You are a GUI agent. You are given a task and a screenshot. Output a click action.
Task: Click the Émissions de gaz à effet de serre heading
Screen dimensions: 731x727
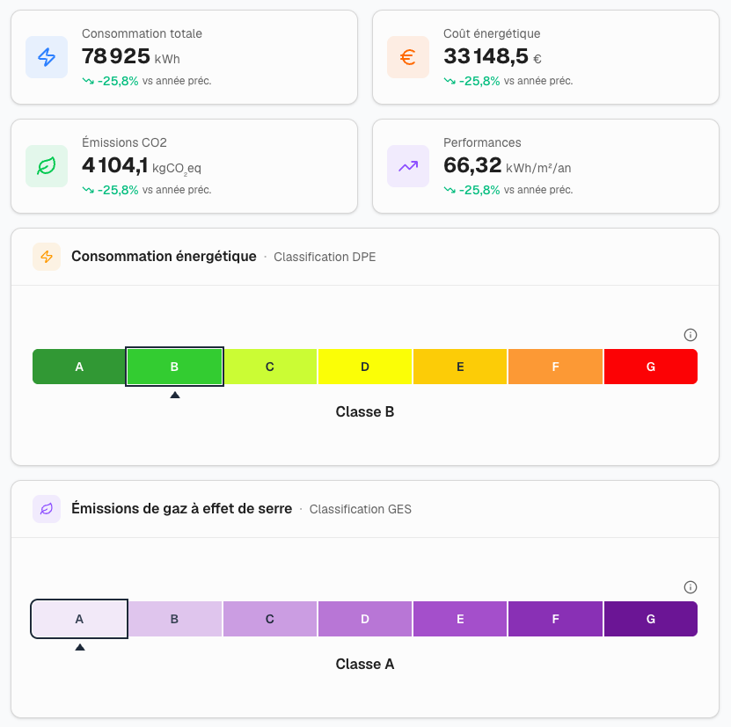click(182, 508)
